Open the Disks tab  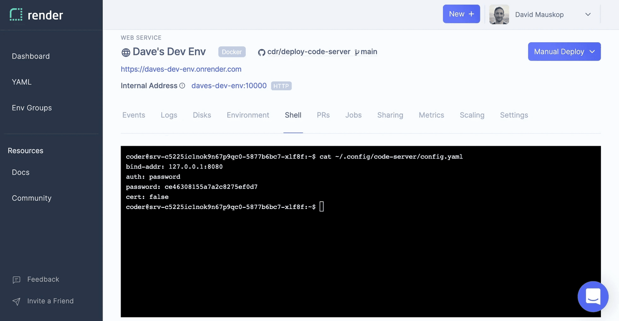[202, 115]
